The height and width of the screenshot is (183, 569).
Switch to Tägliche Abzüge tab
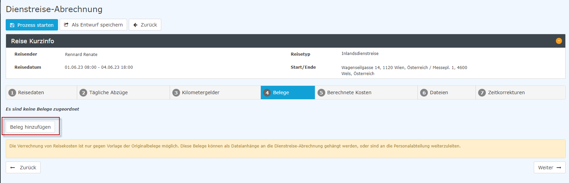click(123, 93)
